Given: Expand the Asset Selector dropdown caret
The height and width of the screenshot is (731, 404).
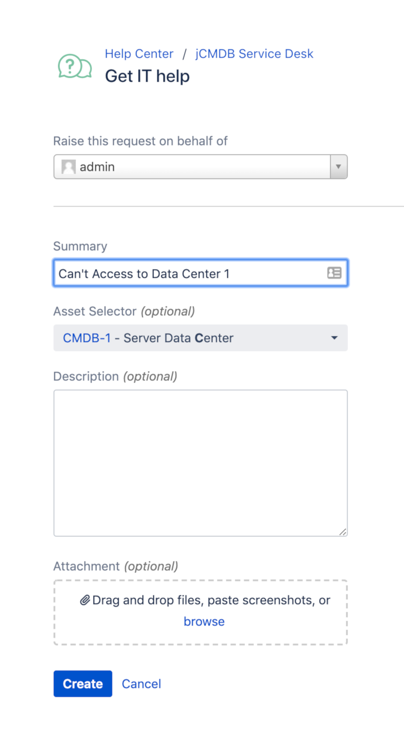Looking at the screenshot, I should click(334, 338).
